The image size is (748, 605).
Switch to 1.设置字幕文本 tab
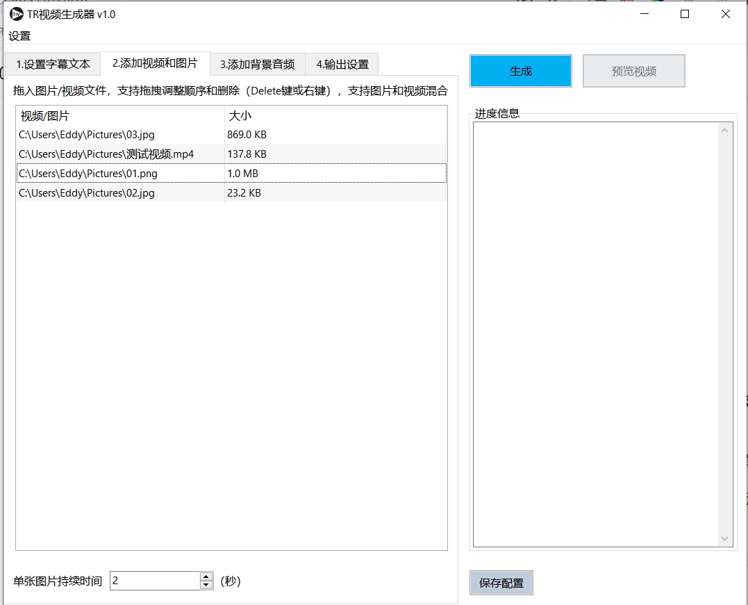point(53,65)
